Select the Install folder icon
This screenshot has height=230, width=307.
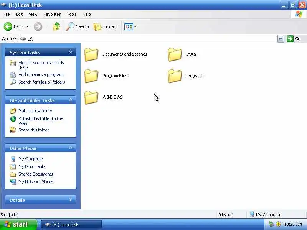175,54
